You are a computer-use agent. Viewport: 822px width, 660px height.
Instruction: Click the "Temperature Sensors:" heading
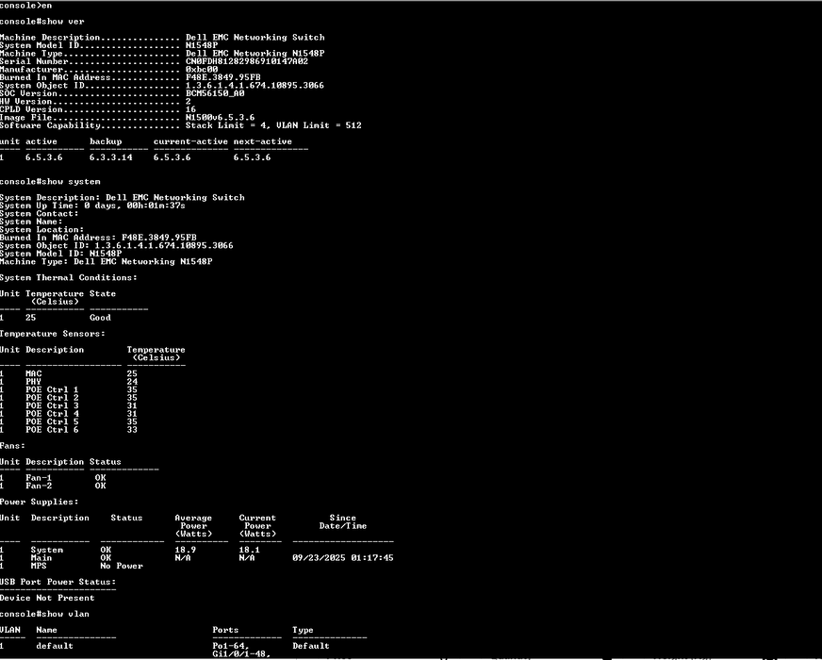pyautogui.click(x=53, y=334)
